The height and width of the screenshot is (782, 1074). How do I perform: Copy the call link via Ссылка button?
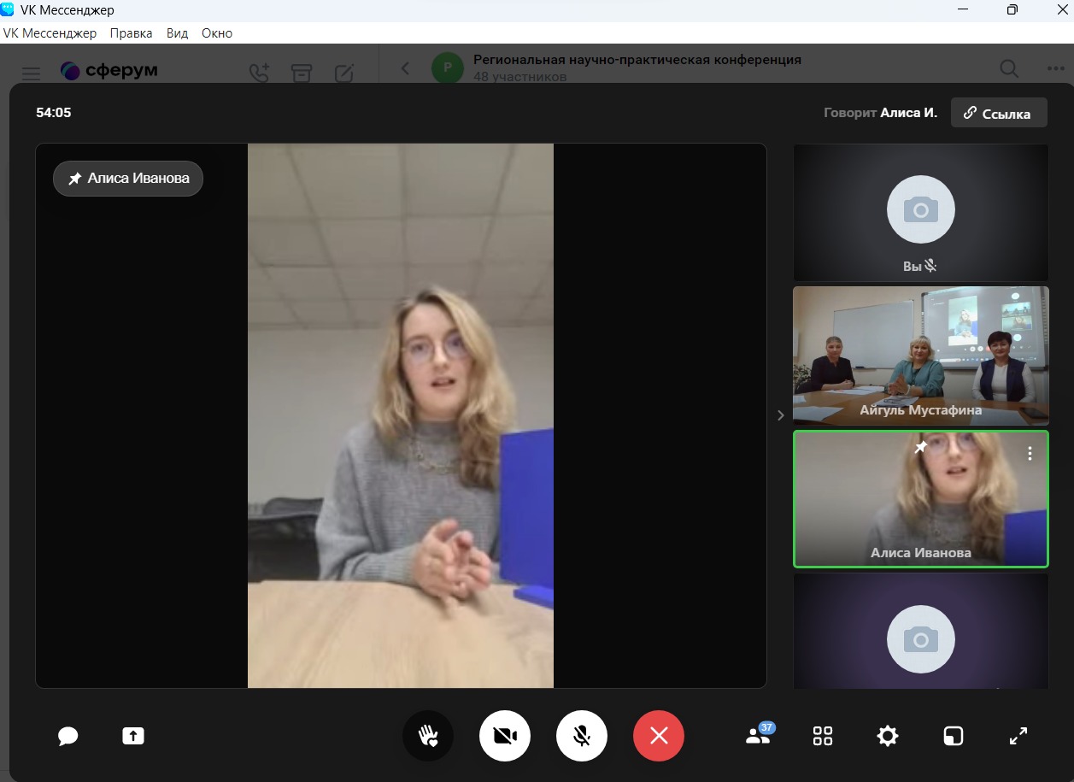(x=998, y=113)
